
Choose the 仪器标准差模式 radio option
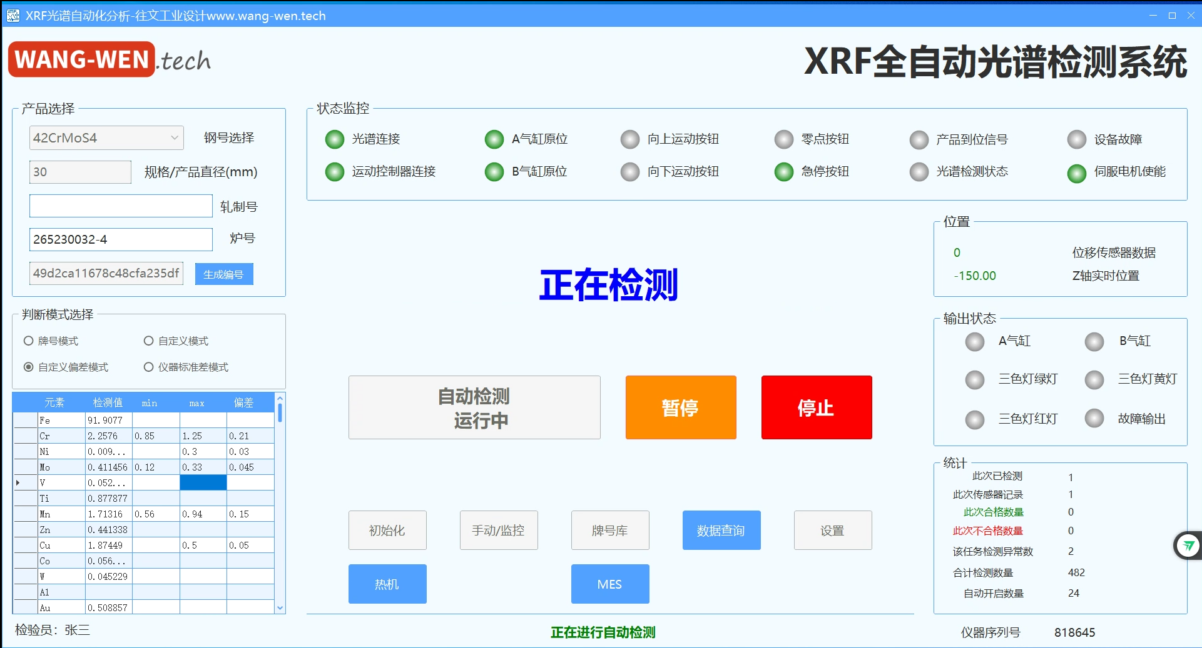click(148, 367)
